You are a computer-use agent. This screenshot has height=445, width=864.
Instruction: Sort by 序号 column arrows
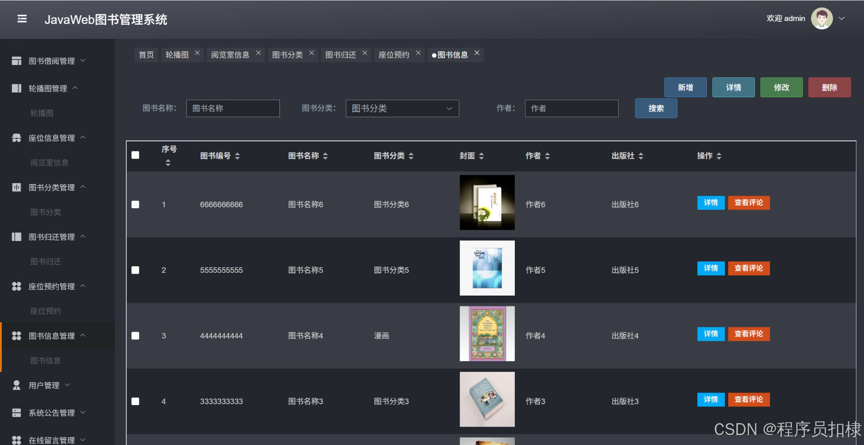tap(168, 163)
